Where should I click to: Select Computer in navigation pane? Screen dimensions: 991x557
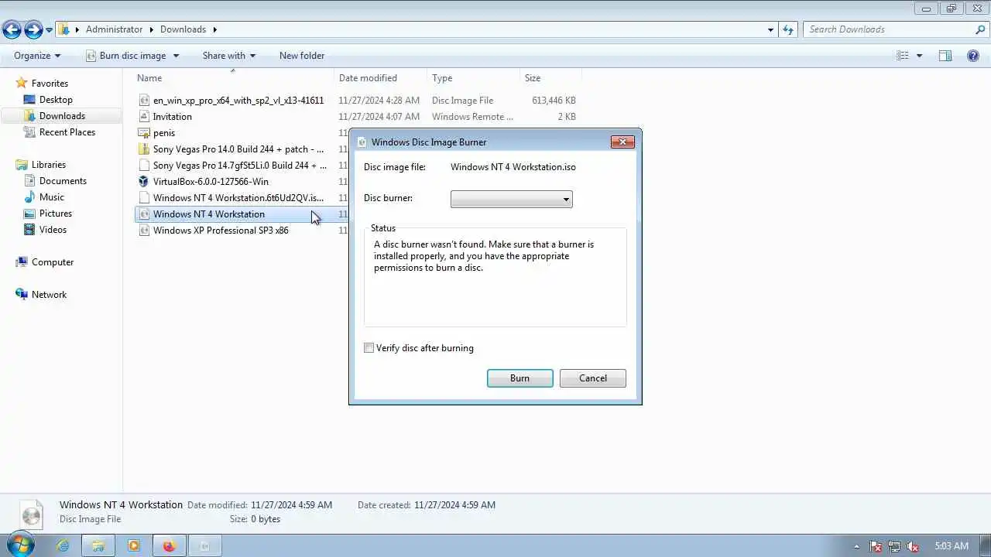pos(53,262)
